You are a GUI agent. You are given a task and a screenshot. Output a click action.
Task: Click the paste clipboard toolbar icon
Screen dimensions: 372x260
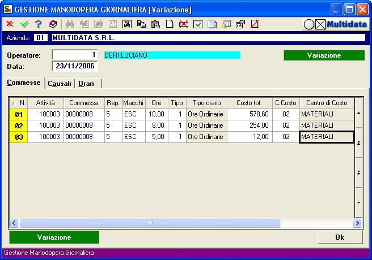pyautogui.click(x=155, y=24)
